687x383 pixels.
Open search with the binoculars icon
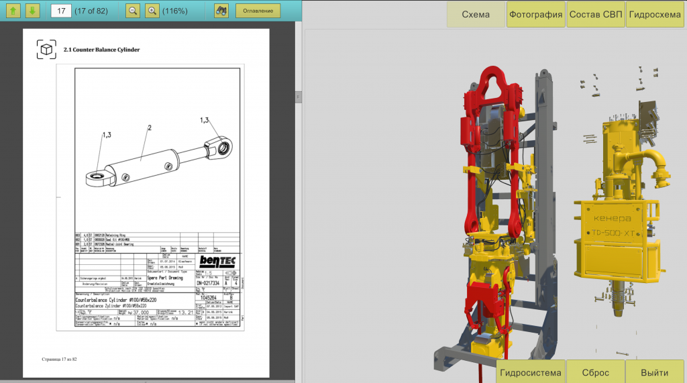pos(221,11)
